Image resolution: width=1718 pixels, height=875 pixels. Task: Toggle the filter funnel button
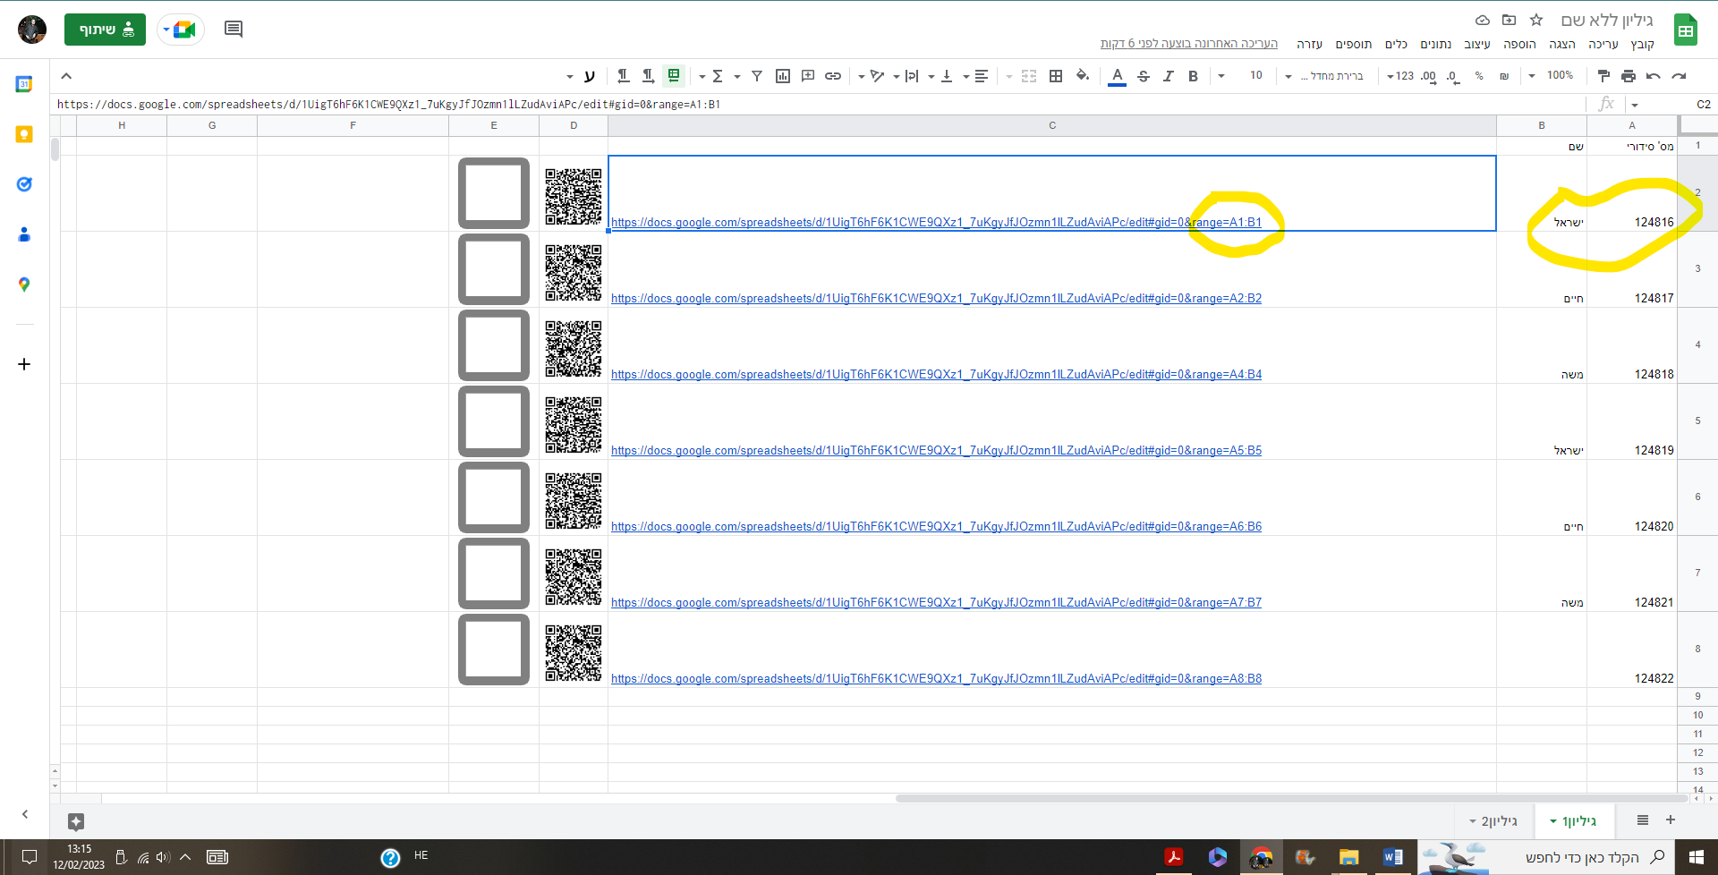757,76
